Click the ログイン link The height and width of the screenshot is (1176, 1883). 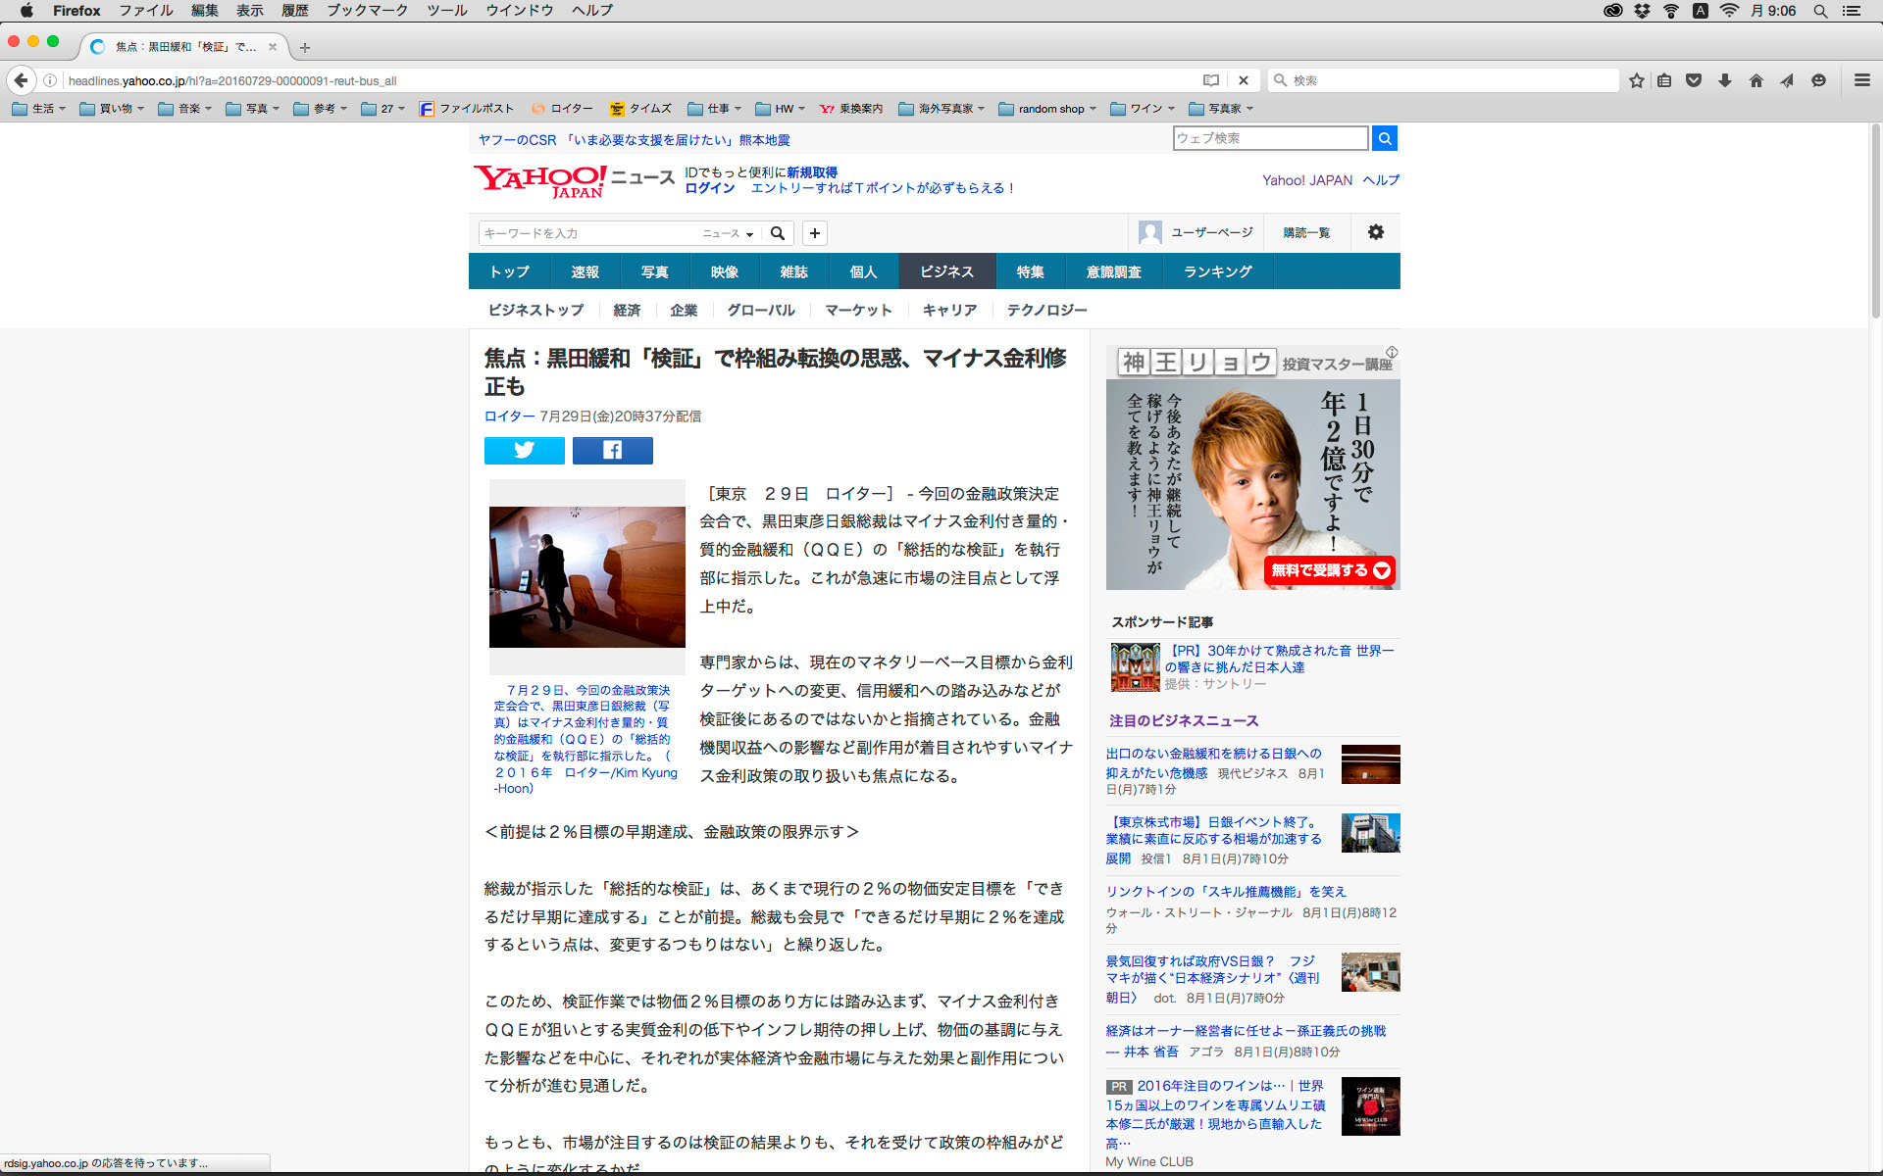[709, 188]
